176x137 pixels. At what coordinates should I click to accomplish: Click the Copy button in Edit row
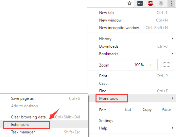pos(147,110)
